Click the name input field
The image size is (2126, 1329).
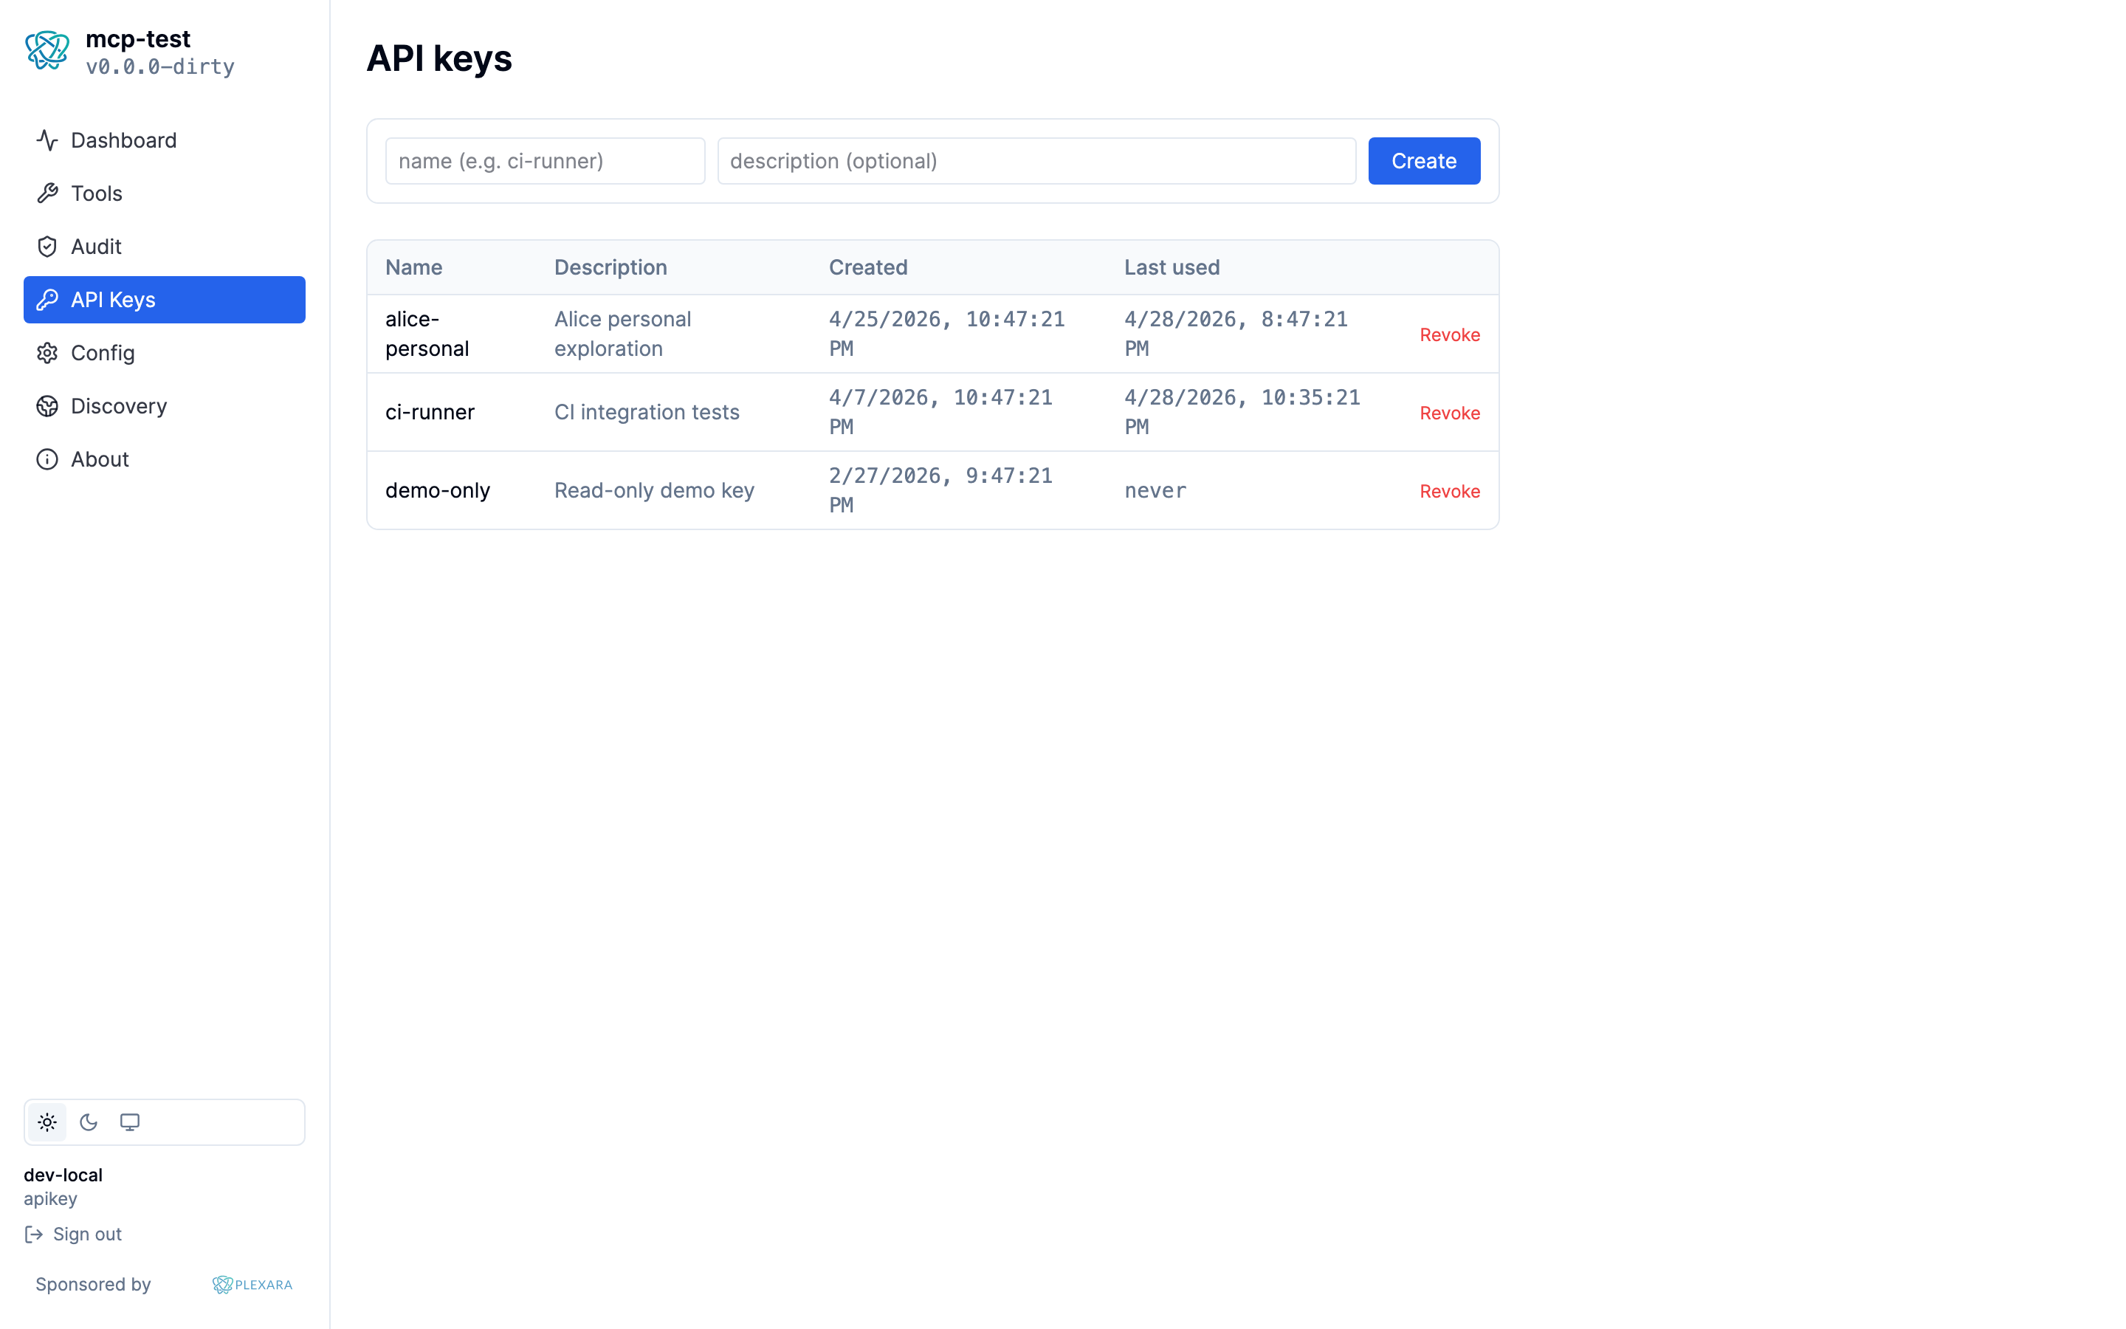click(x=545, y=160)
